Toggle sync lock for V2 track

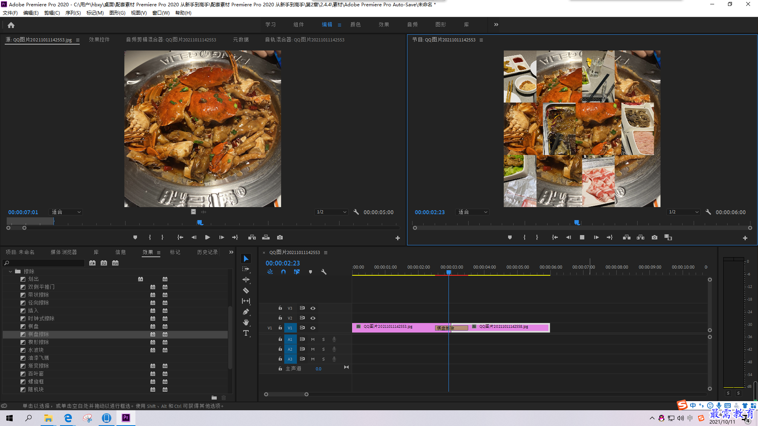coord(302,318)
